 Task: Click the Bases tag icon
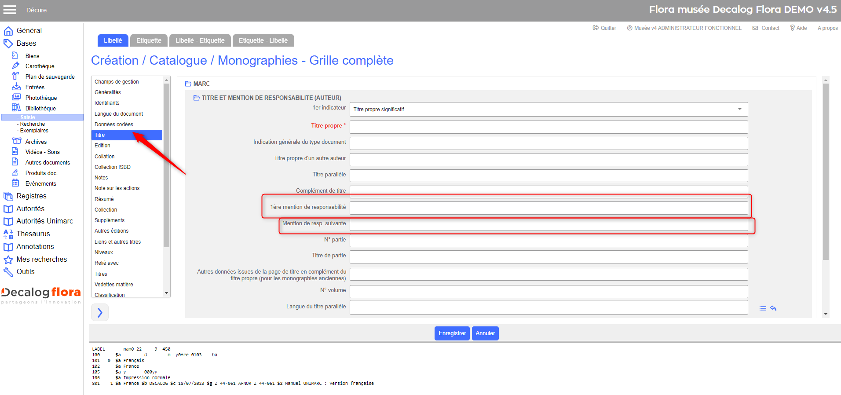[8, 44]
